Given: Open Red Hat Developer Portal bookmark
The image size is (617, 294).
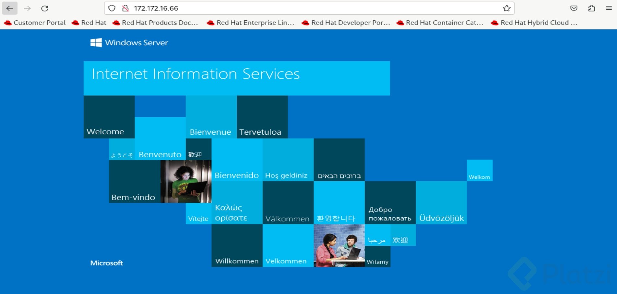Looking at the screenshot, I should pyautogui.click(x=346, y=23).
